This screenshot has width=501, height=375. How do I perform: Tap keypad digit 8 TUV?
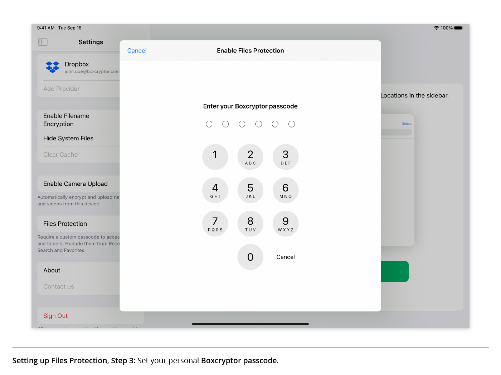[x=250, y=224]
